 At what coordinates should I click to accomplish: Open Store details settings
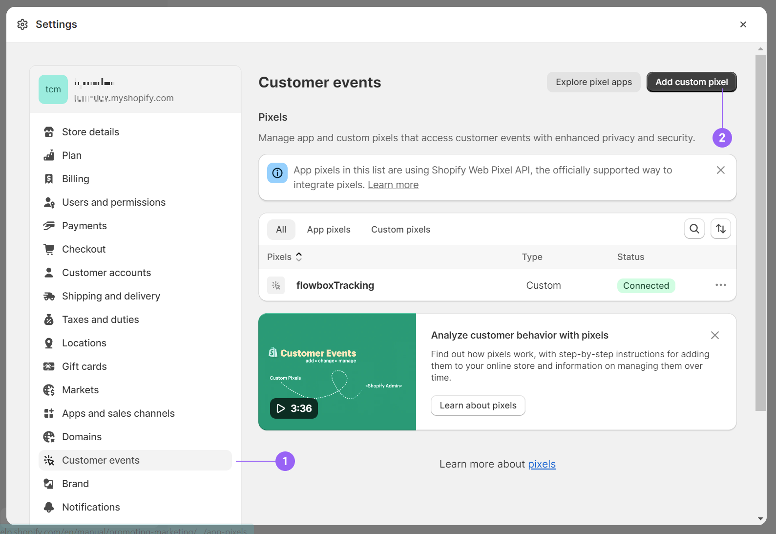tap(90, 132)
